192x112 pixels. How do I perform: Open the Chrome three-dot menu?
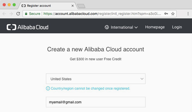(x=188, y=14)
